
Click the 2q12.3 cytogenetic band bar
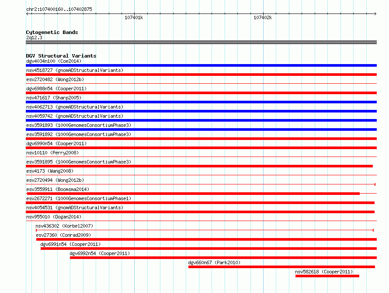click(201, 43)
